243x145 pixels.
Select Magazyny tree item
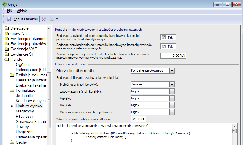coord(25,111)
